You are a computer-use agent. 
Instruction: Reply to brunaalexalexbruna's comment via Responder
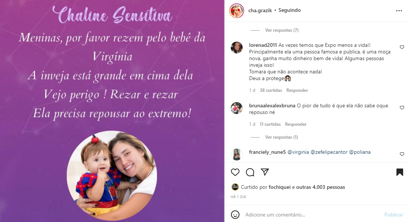click(296, 124)
